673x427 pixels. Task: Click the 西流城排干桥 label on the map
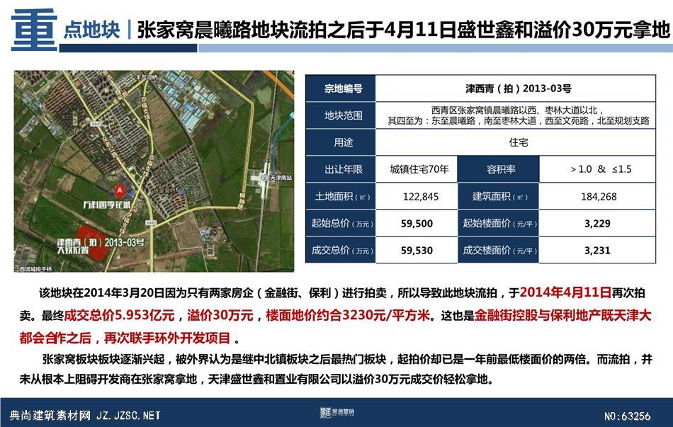pyautogui.click(x=35, y=269)
